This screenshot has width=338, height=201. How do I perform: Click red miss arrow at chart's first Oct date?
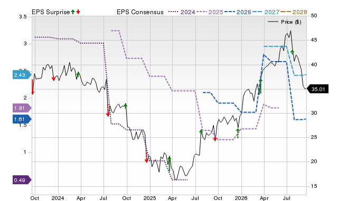pos(33,87)
